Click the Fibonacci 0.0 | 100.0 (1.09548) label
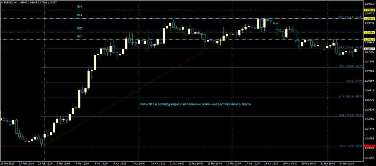Viewport: 376px width, 166px height. coord(351,17)
